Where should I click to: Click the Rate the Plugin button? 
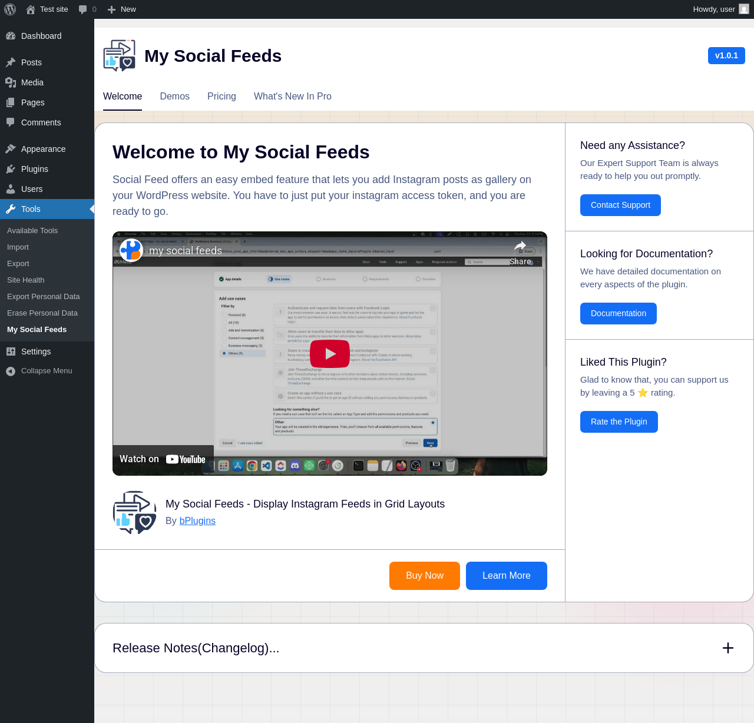[x=619, y=422]
